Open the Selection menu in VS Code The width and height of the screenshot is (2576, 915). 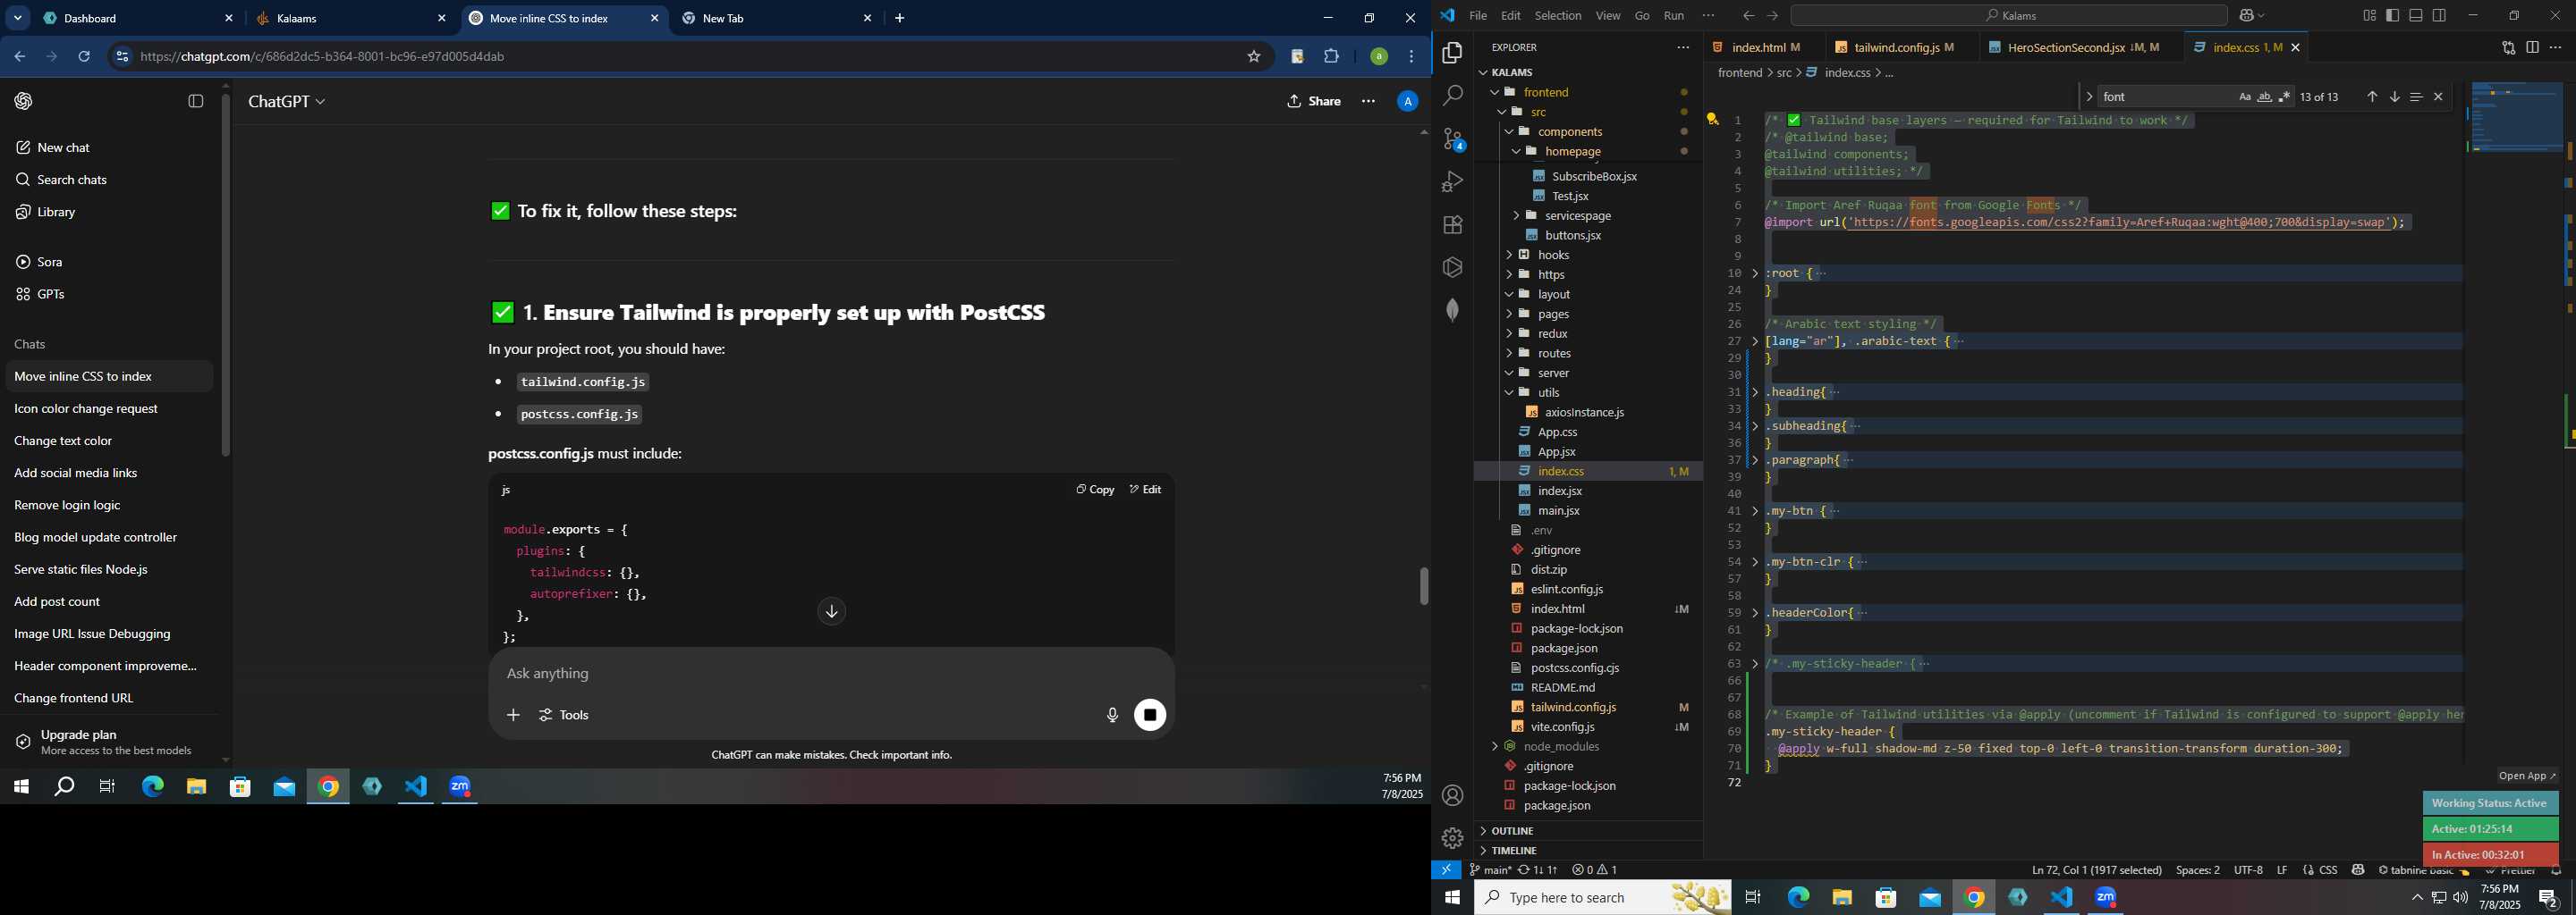coord(1558,16)
